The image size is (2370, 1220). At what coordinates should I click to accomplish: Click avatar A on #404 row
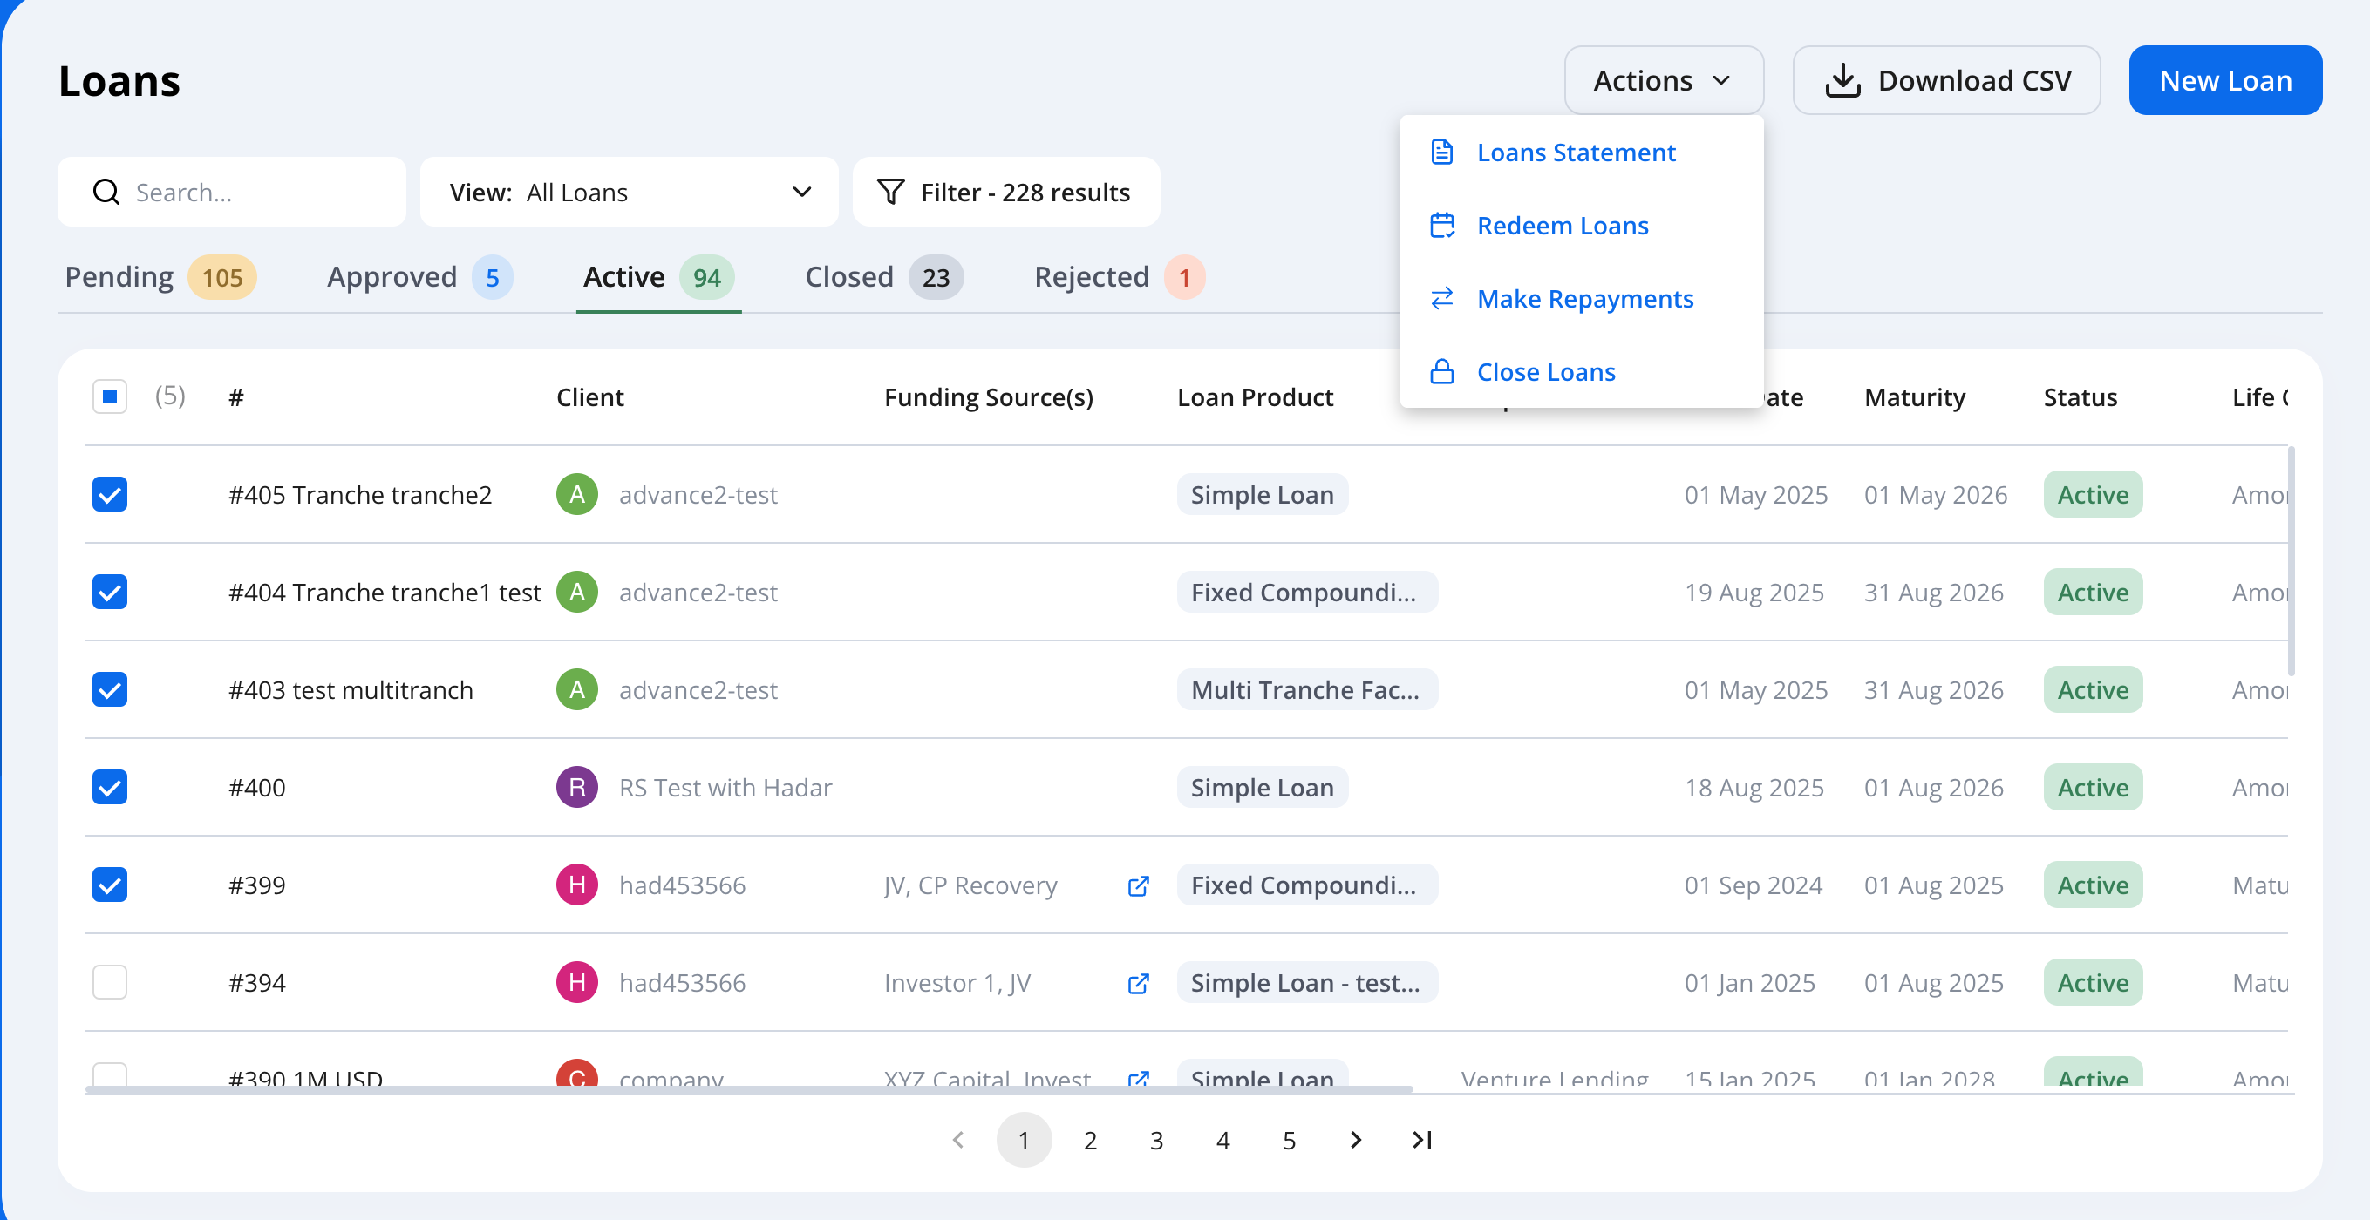point(577,592)
